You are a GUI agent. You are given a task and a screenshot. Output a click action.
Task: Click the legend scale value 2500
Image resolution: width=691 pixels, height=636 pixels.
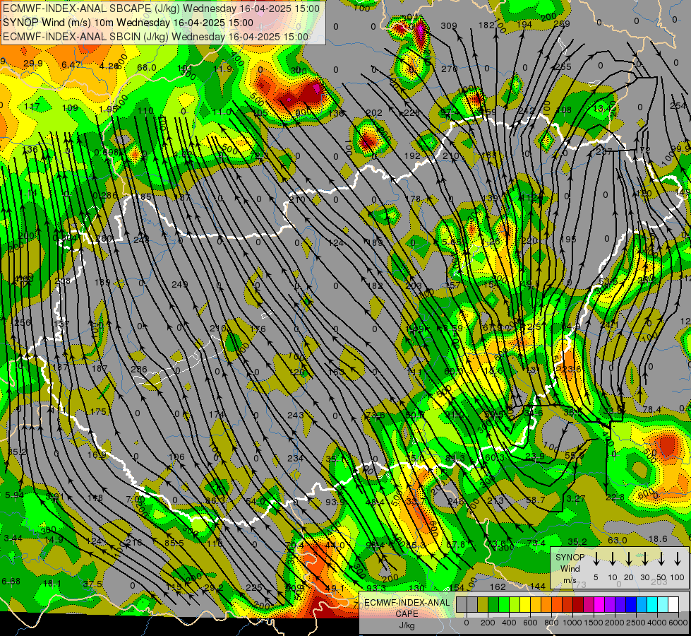(x=635, y=623)
